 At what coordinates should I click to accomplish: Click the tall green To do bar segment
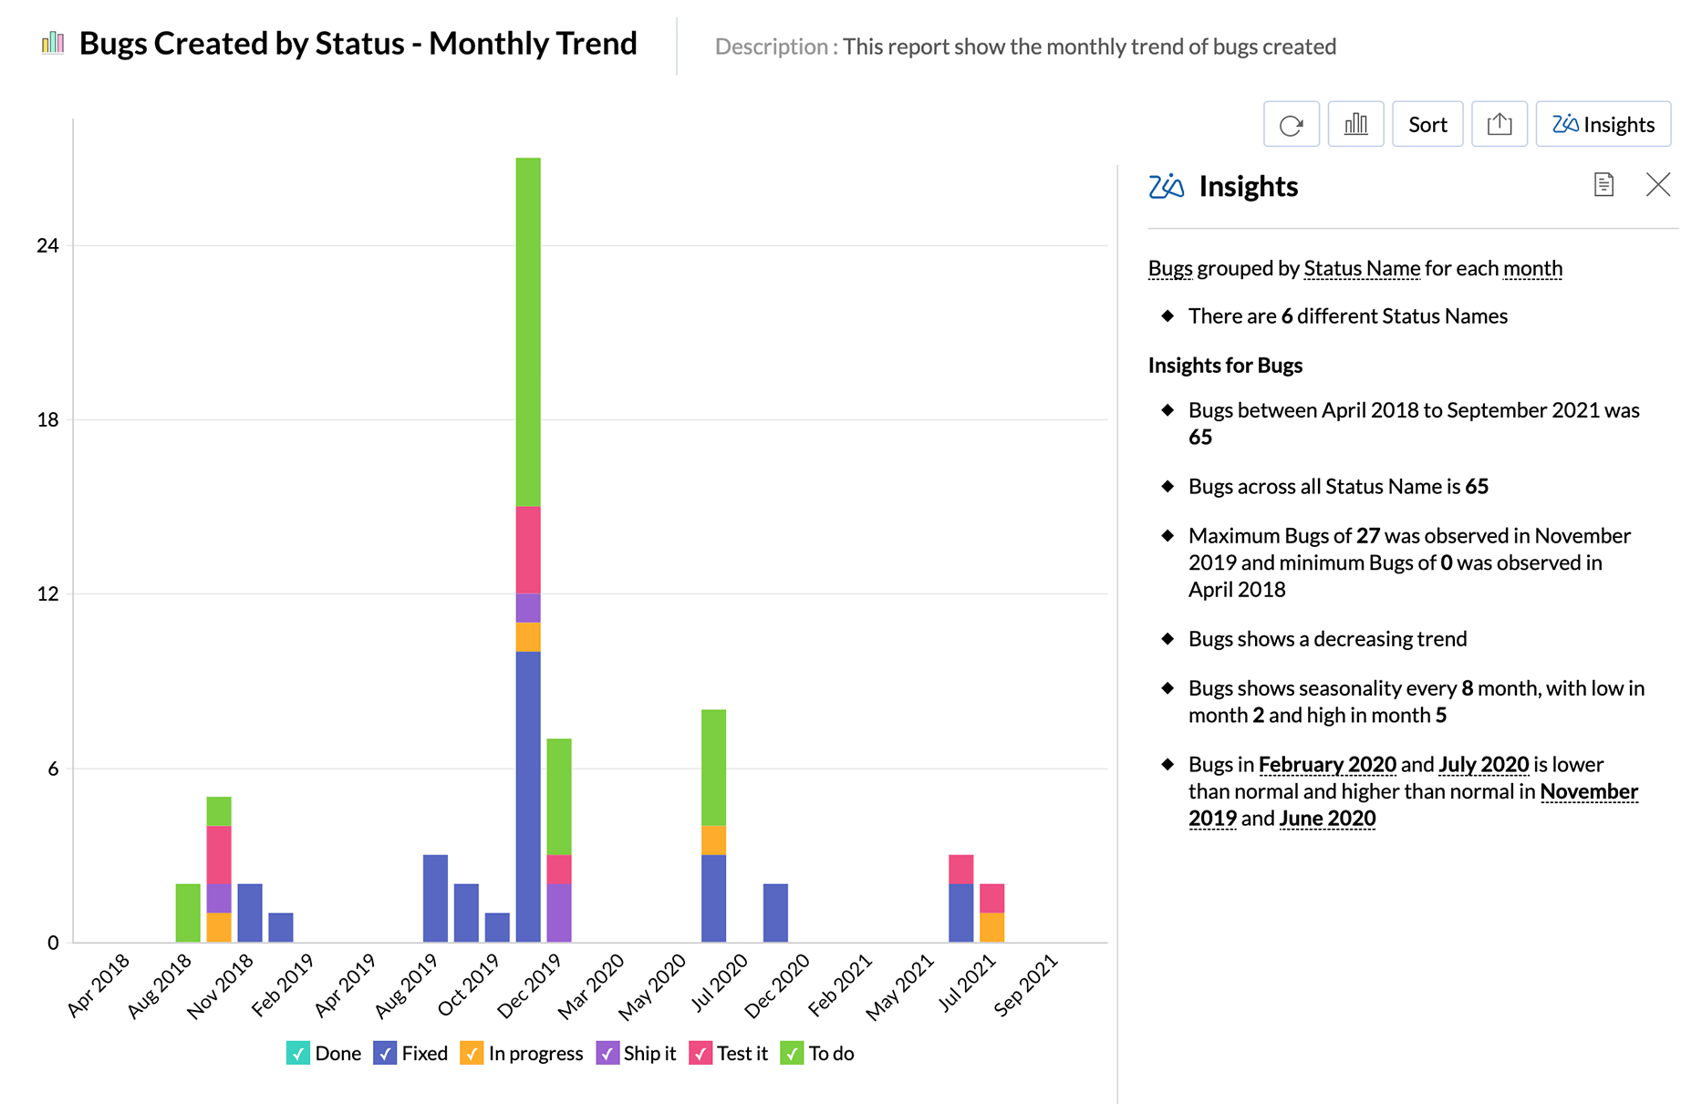pyautogui.click(x=528, y=332)
